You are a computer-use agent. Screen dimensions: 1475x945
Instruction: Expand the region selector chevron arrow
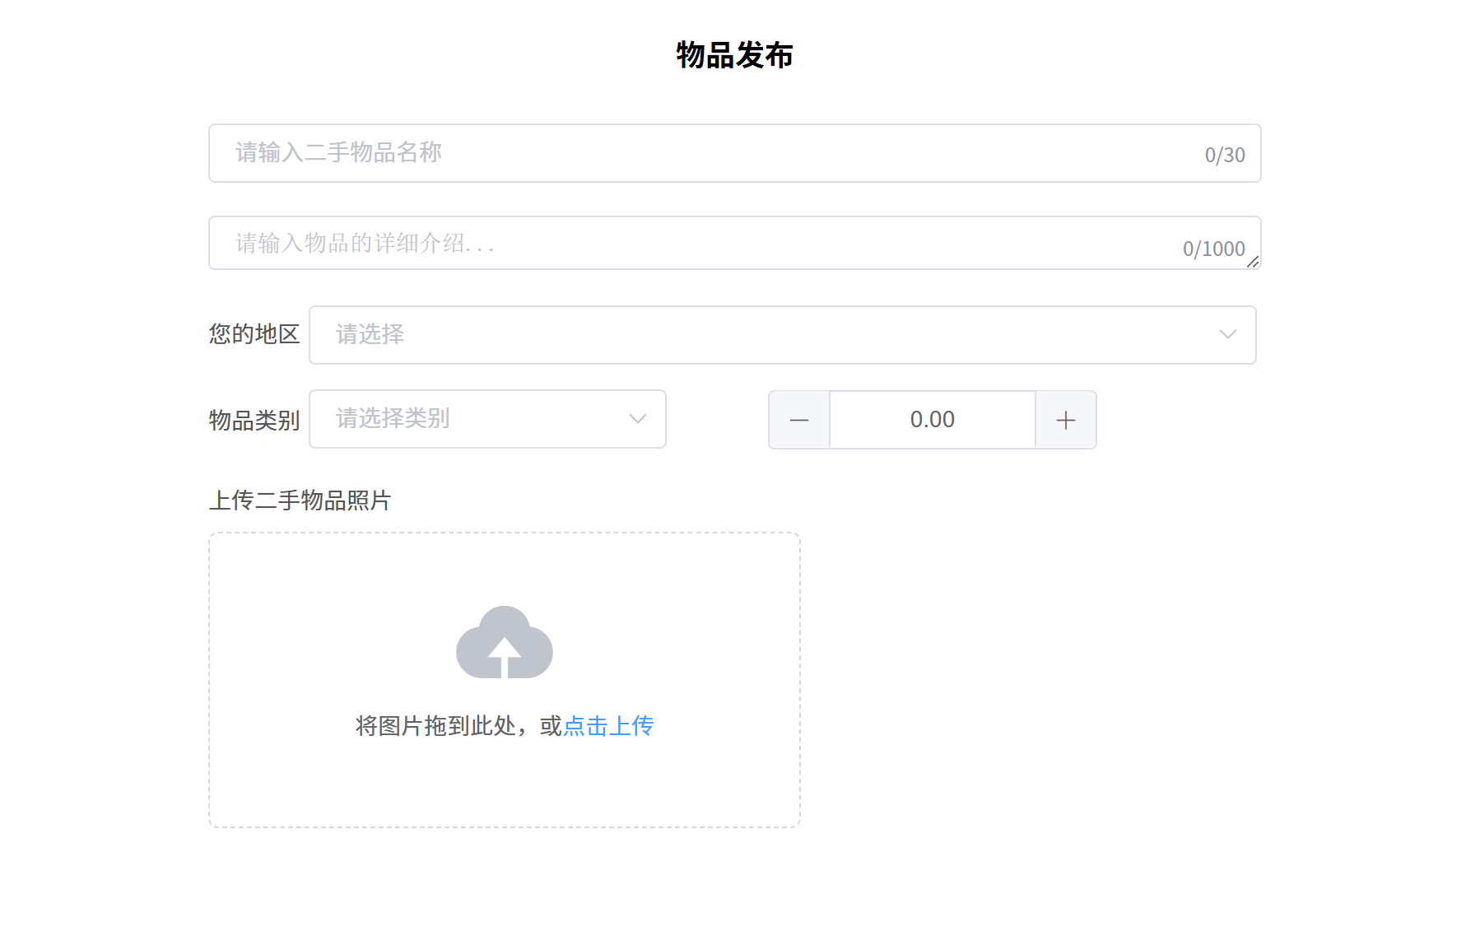pyautogui.click(x=1227, y=334)
